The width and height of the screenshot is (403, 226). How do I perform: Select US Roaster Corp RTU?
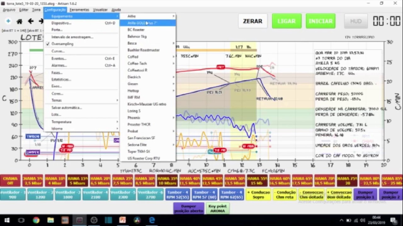[148, 159]
